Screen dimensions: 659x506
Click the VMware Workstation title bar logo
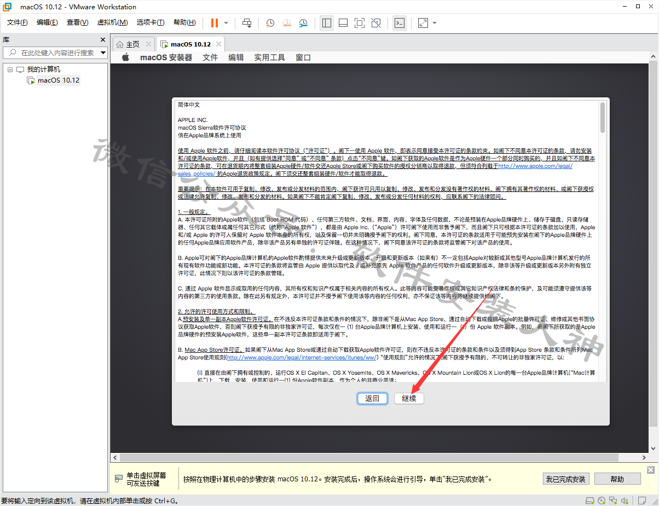(8, 7)
